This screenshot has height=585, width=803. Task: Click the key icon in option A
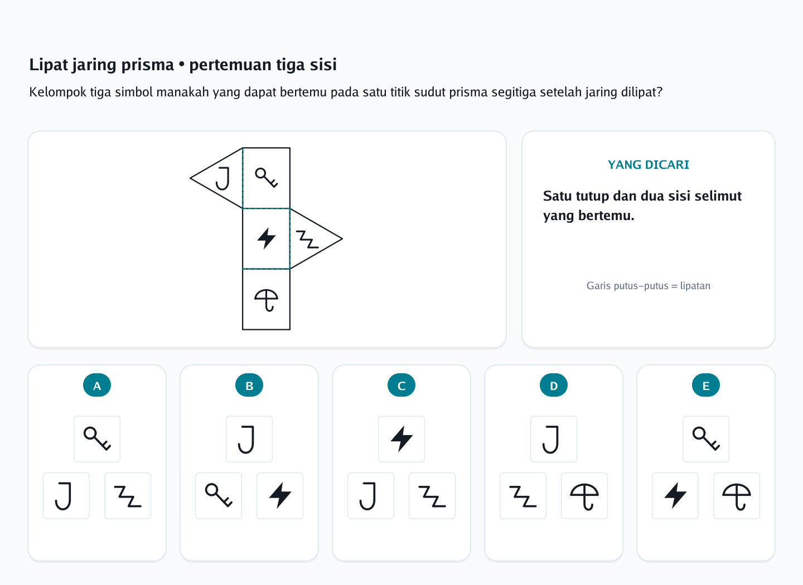(97, 439)
